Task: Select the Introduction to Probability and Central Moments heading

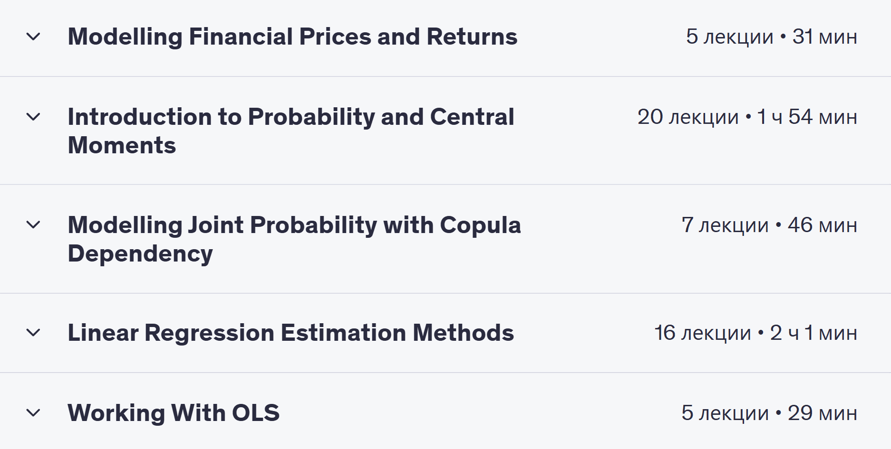Action: tap(291, 131)
